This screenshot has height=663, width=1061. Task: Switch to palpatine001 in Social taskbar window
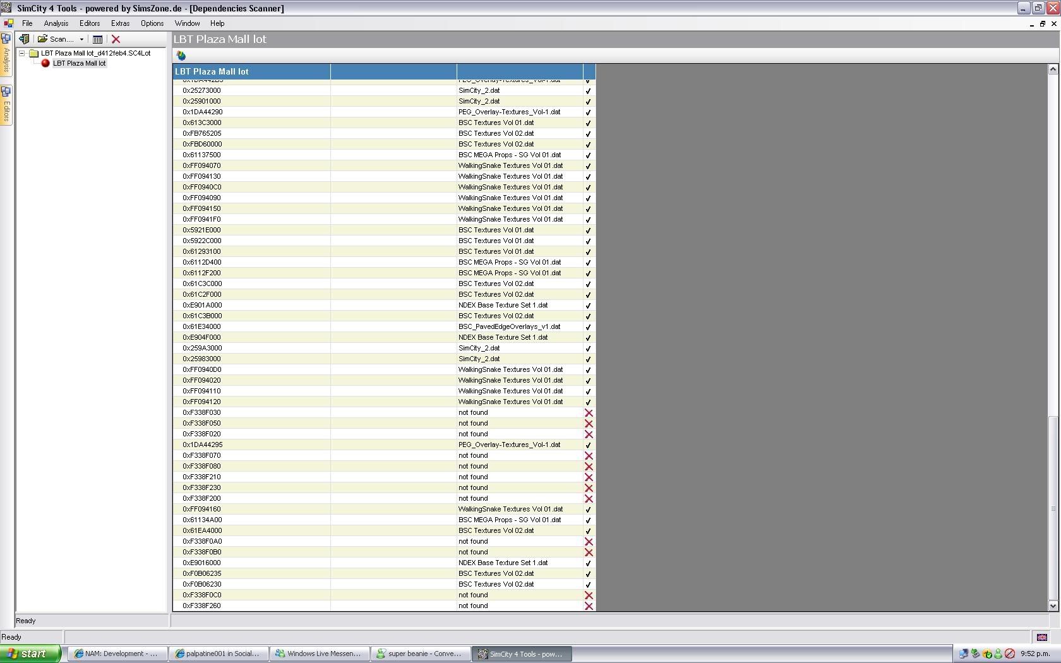click(x=219, y=654)
